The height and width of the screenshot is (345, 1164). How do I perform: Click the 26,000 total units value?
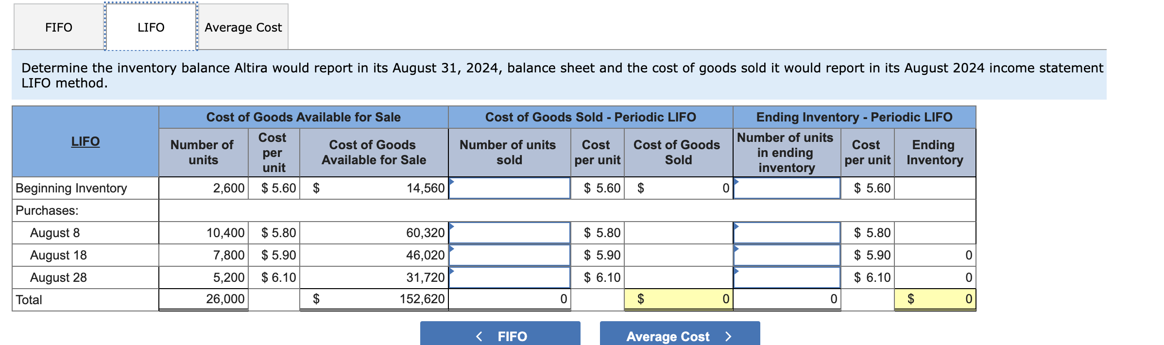pos(225,299)
